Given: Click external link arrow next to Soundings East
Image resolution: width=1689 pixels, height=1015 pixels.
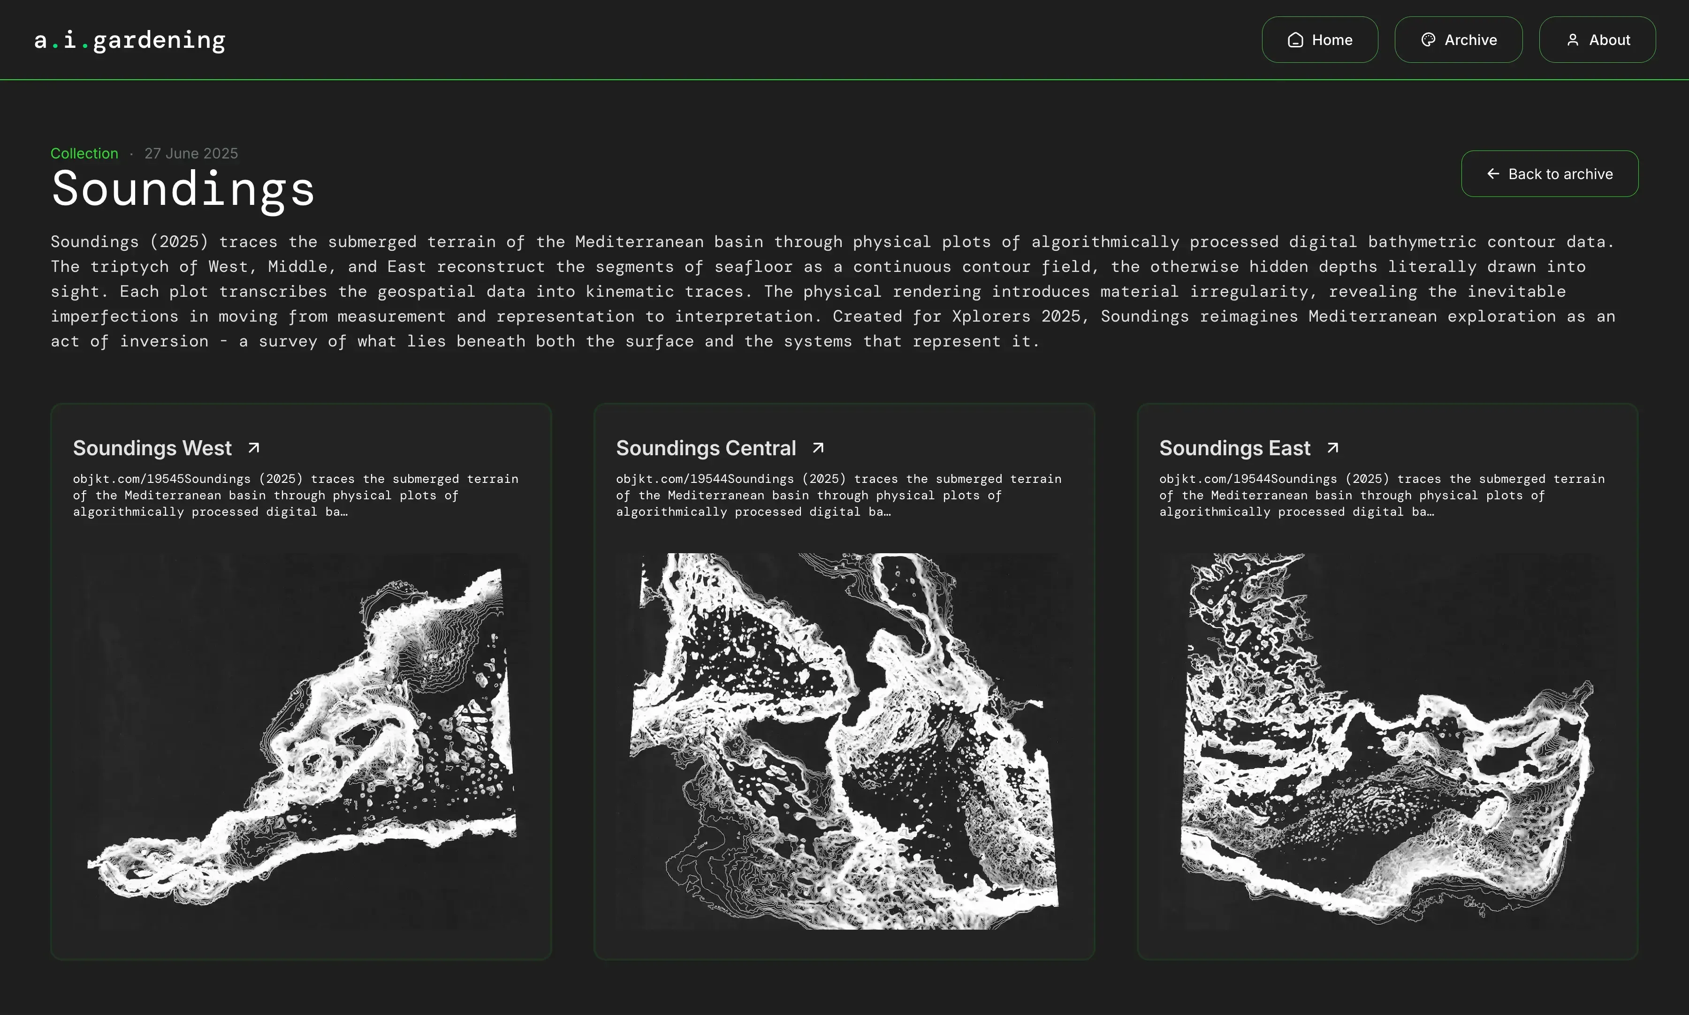Looking at the screenshot, I should 1332,448.
